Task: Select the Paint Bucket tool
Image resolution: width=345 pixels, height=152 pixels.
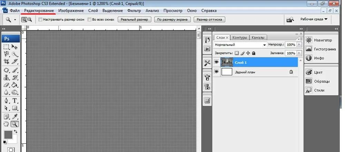Action: [x=14, y=85]
